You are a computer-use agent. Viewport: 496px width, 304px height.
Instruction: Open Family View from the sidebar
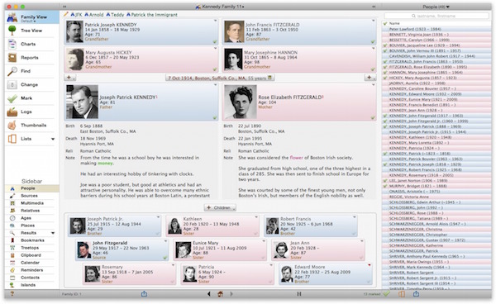(32, 17)
